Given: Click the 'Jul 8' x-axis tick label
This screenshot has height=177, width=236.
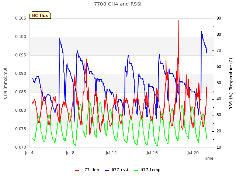Looking at the screenshot, I should [x=70, y=153].
